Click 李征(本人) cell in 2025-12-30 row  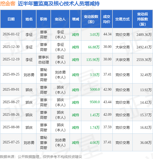coord(60,47)
